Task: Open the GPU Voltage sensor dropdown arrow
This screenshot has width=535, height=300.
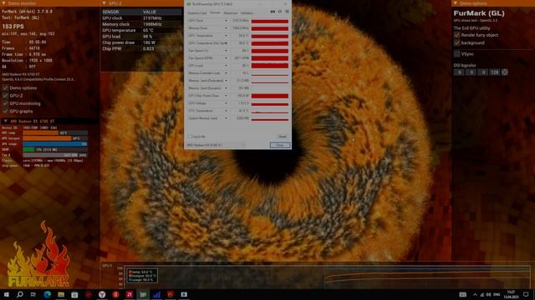Action: point(226,103)
